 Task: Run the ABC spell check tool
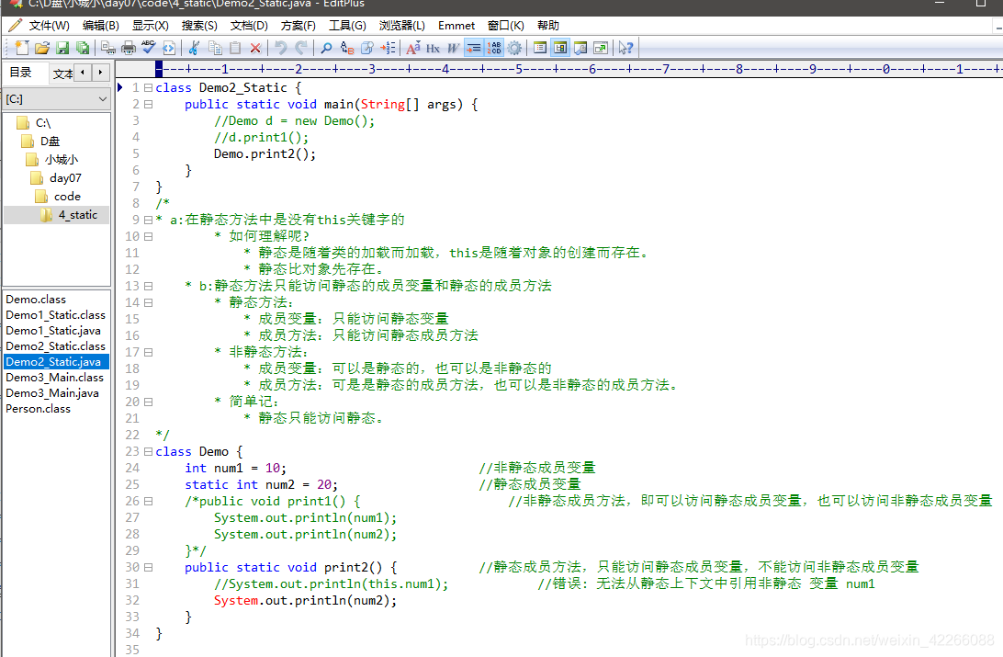click(x=149, y=48)
